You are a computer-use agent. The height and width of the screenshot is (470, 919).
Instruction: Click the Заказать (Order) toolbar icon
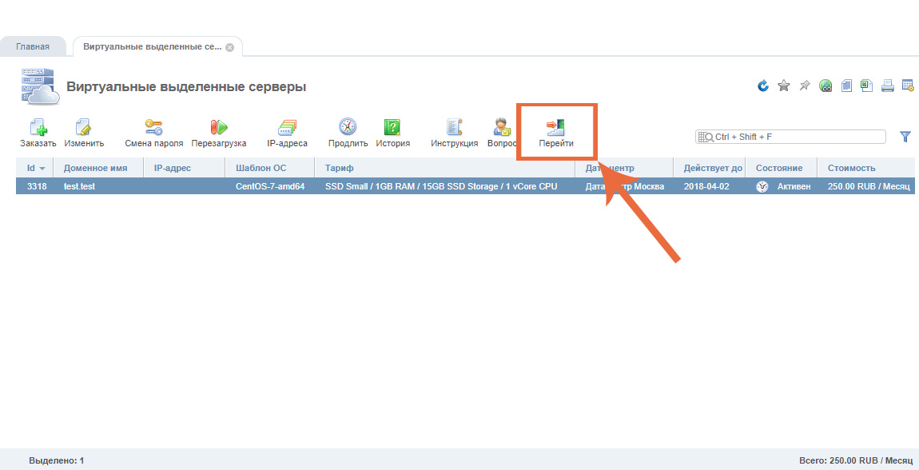click(x=38, y=127)
